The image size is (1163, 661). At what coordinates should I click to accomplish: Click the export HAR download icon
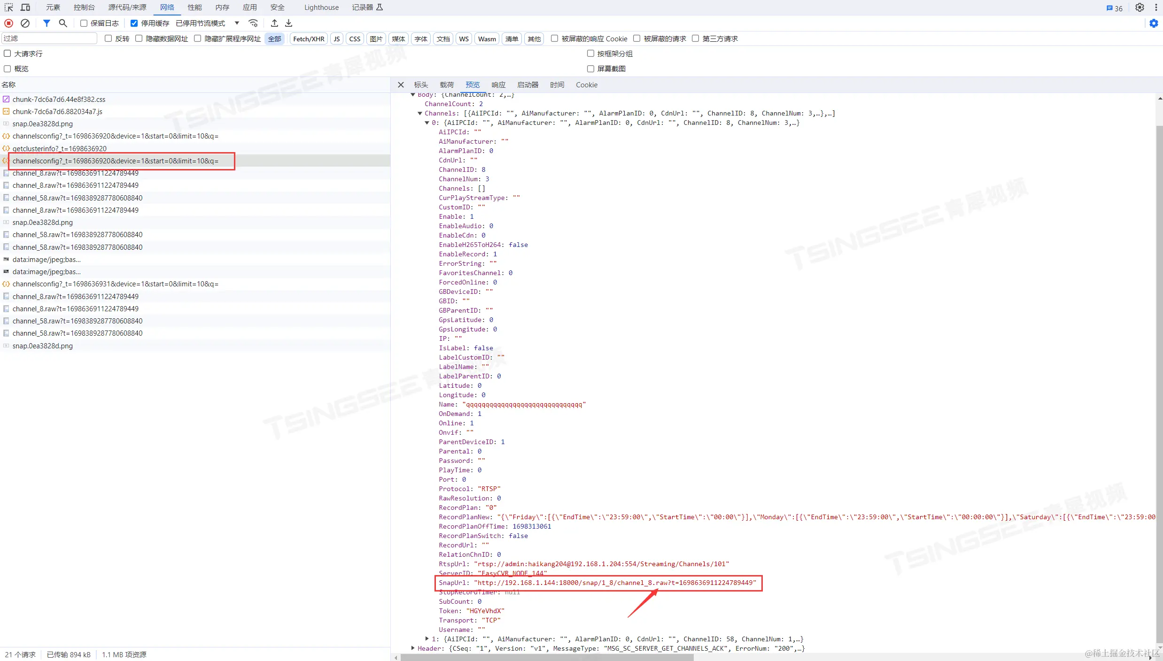289,23
